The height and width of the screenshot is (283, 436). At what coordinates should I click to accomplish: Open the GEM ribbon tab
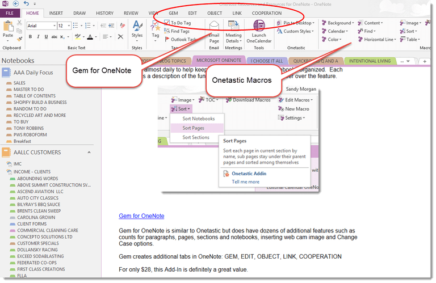coord(173,13)
